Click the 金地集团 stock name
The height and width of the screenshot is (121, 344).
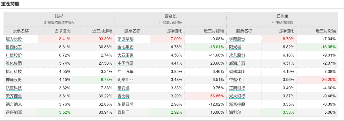[x=125, y=47]
